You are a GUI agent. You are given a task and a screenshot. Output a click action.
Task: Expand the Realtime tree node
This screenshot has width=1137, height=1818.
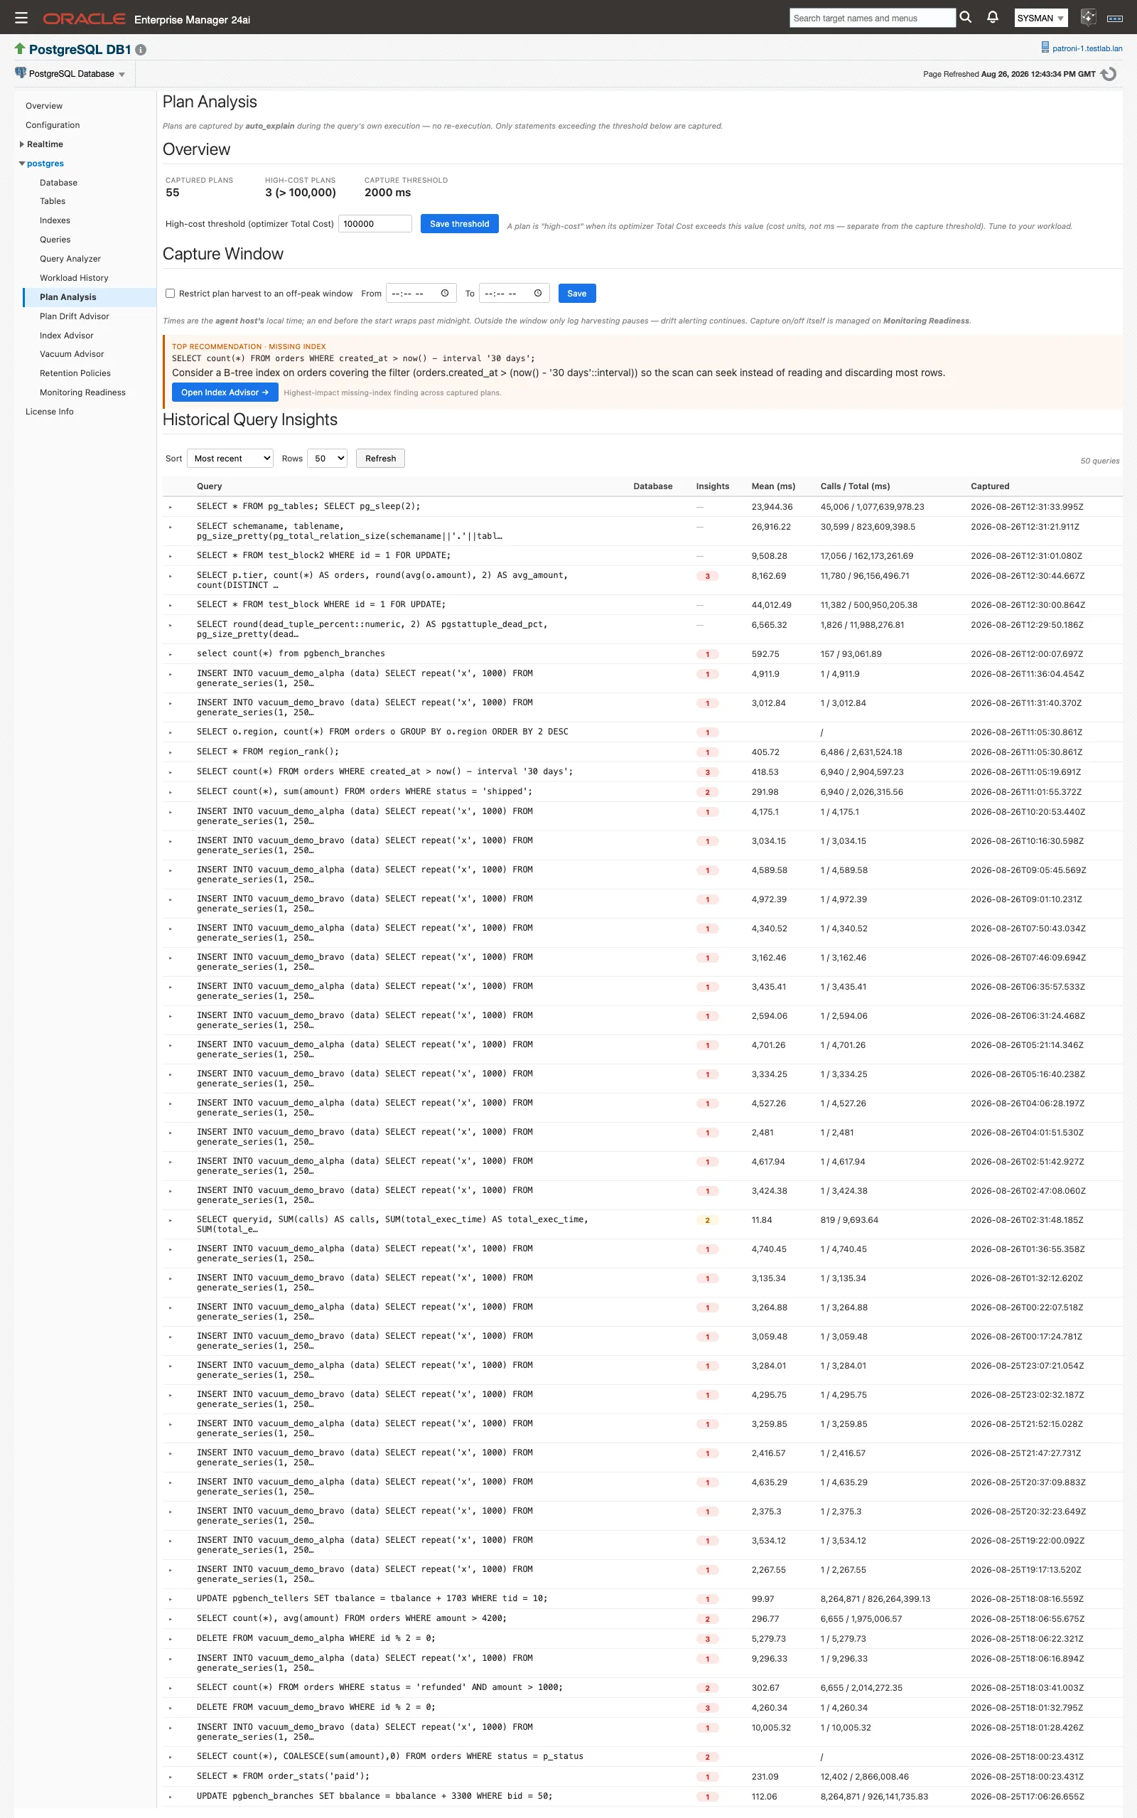[22, 144]
